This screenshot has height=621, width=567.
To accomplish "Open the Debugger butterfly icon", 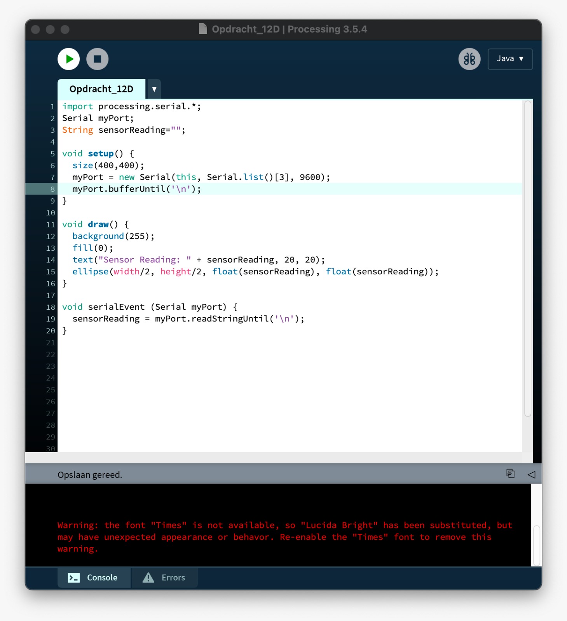I will 469,59.
